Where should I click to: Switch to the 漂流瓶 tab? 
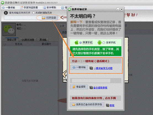(43, 40)
